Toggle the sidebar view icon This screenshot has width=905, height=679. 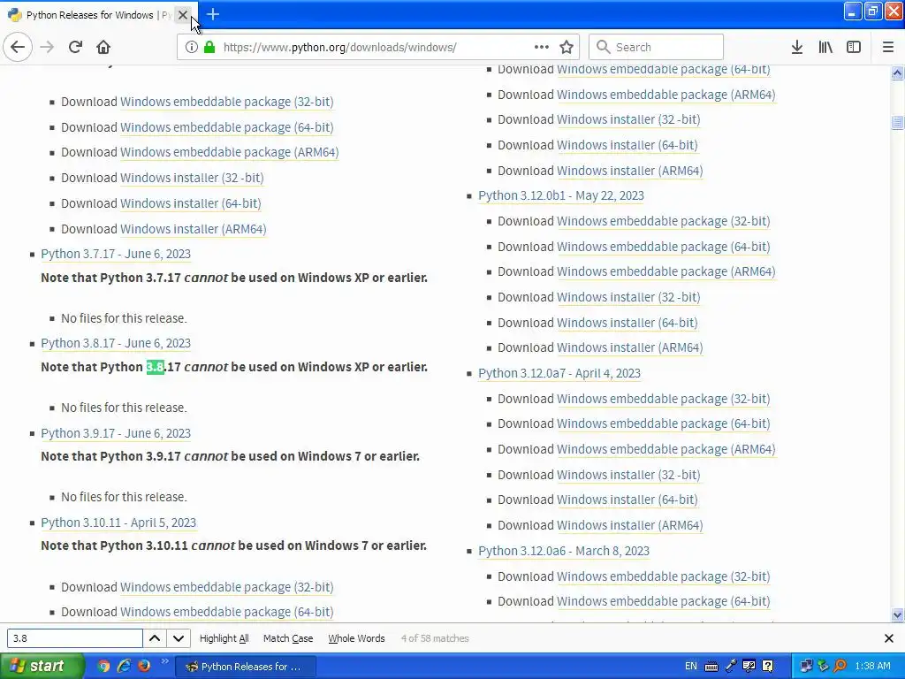point(854,47)
